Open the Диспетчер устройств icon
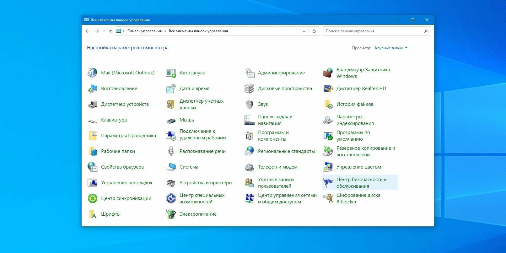 [92, 104]
